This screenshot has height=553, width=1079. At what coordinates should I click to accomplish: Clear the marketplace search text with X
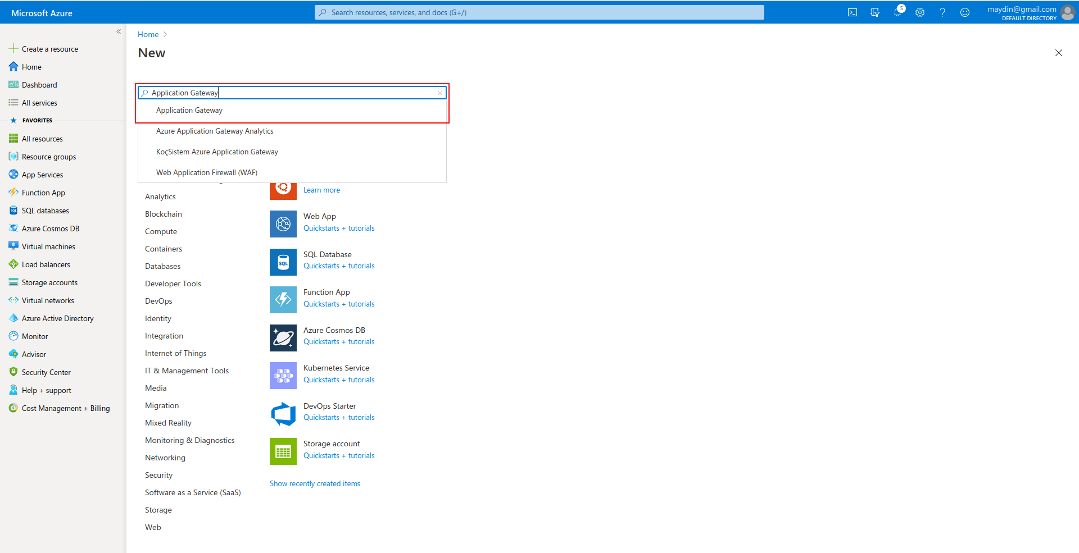coord(439,93)
